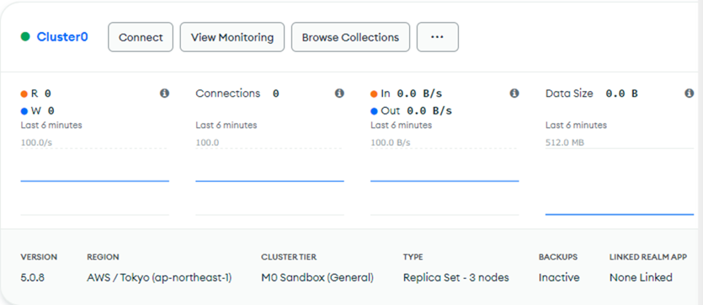Open info icon for read/write operations
The height and width of the screenshot is (305, 703).
165,93
